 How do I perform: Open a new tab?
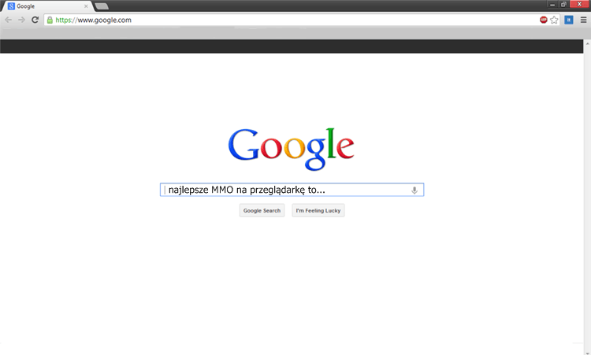coord(102,6)
